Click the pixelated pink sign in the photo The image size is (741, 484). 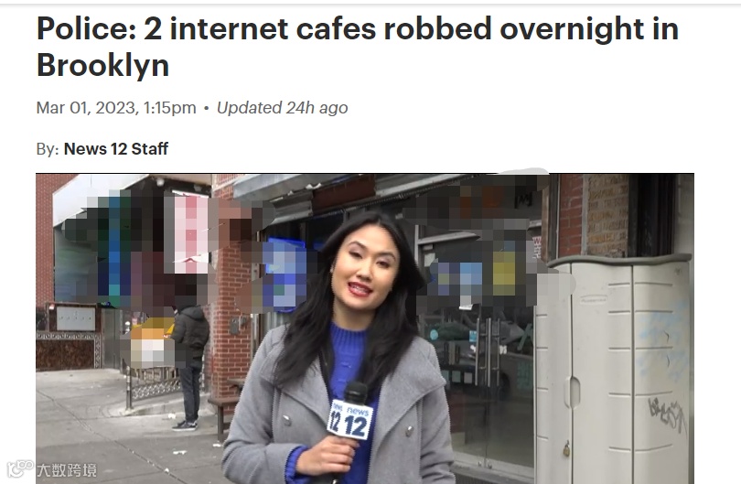click(x=191, y=234)
